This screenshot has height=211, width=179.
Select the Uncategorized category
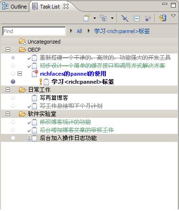(x=44, y=42)
